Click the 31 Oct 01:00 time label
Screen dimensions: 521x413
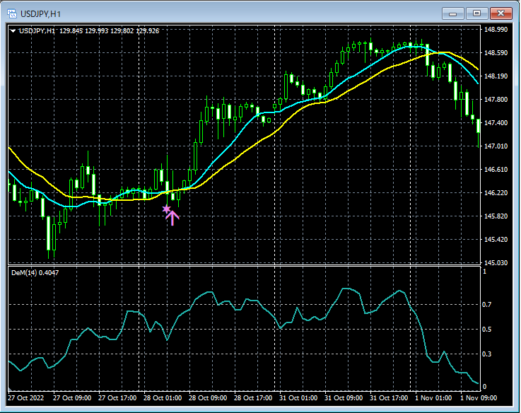(298, 398)
